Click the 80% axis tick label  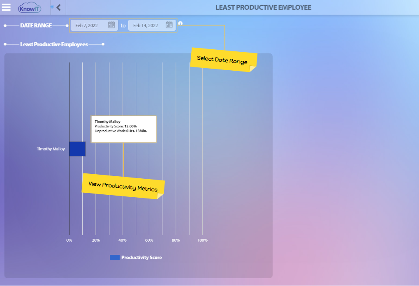pos(176,240)
